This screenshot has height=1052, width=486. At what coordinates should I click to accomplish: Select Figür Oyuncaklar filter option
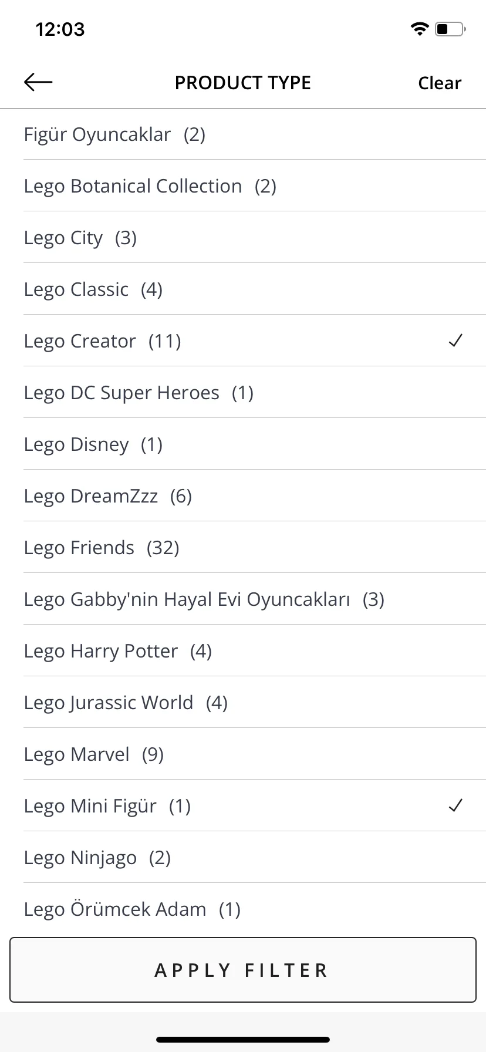(x=255, y=134)
